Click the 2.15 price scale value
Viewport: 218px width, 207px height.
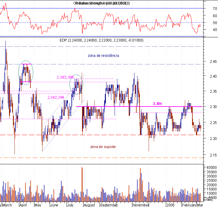[213, 155]
